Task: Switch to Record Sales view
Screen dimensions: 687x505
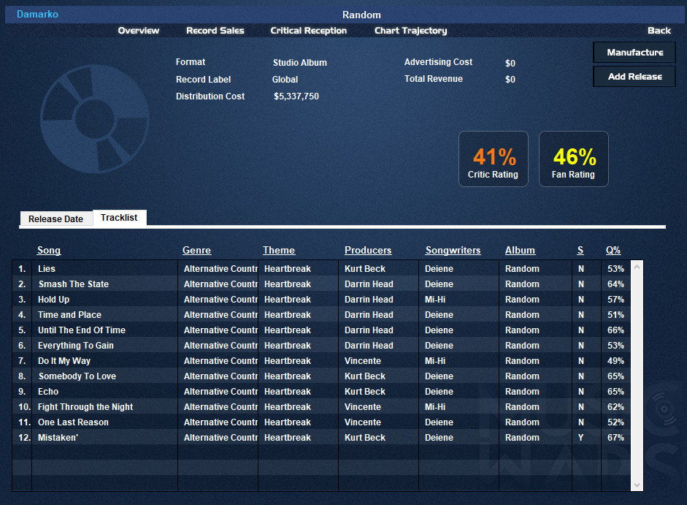Action: (215, 31)
